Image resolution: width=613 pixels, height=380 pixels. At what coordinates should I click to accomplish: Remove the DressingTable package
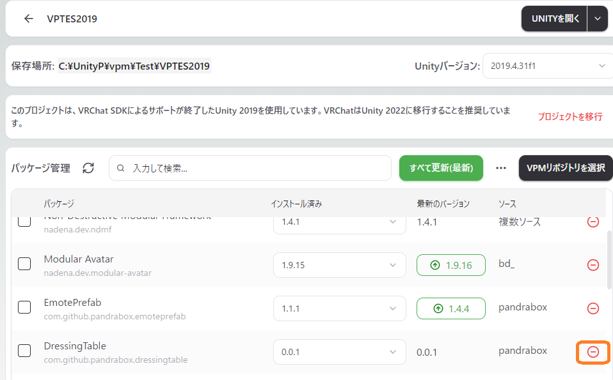pos(593,352)
